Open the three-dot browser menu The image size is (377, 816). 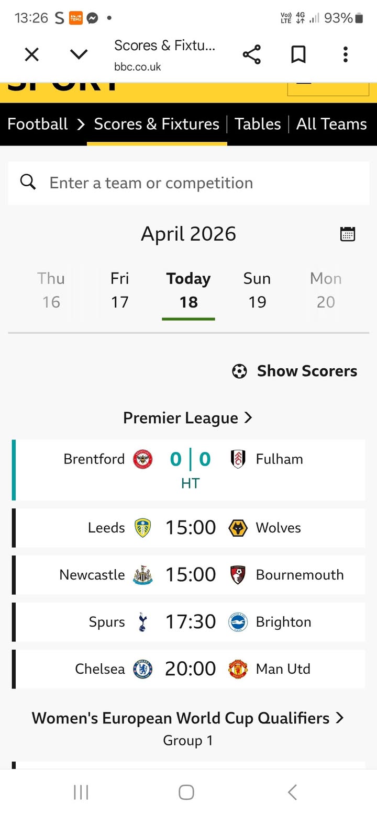point(345,54)
